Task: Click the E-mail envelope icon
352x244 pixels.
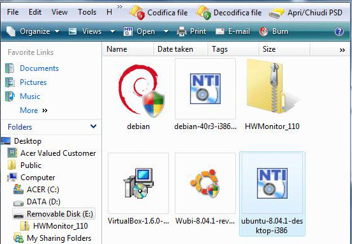Action: click(220, 31)
